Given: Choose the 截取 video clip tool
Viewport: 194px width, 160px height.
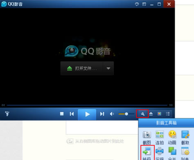Looking at the screenshot, I should tap(185, 138).
